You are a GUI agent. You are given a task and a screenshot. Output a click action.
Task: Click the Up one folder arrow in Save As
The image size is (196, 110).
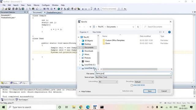(x=90, y=27)
